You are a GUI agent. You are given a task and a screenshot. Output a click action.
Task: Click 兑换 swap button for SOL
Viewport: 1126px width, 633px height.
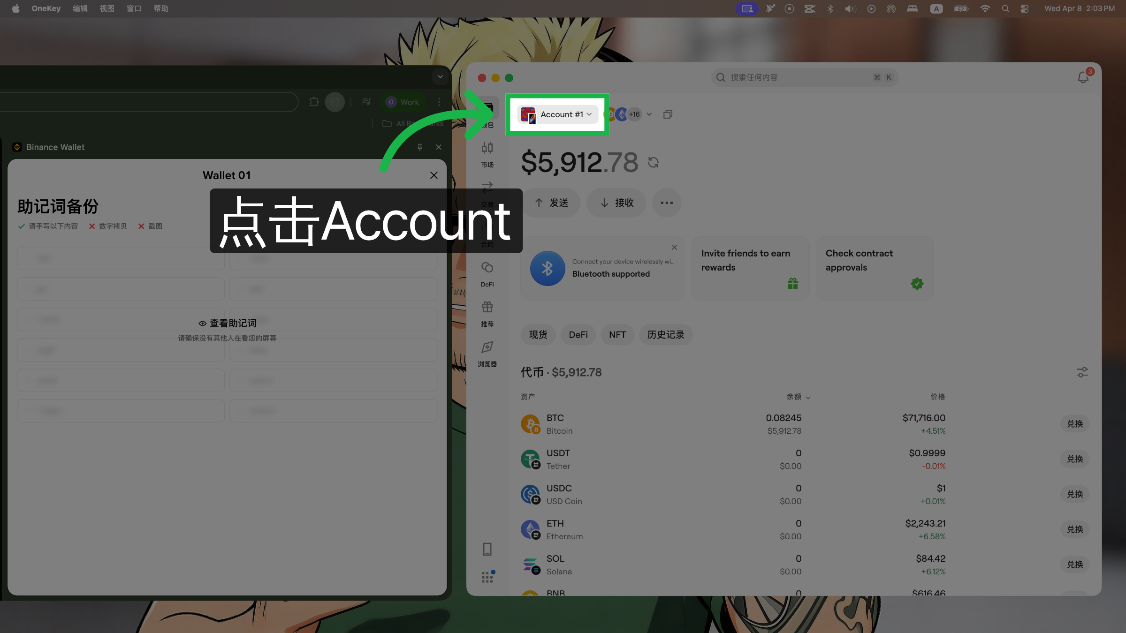click(x=1074, y=565)
